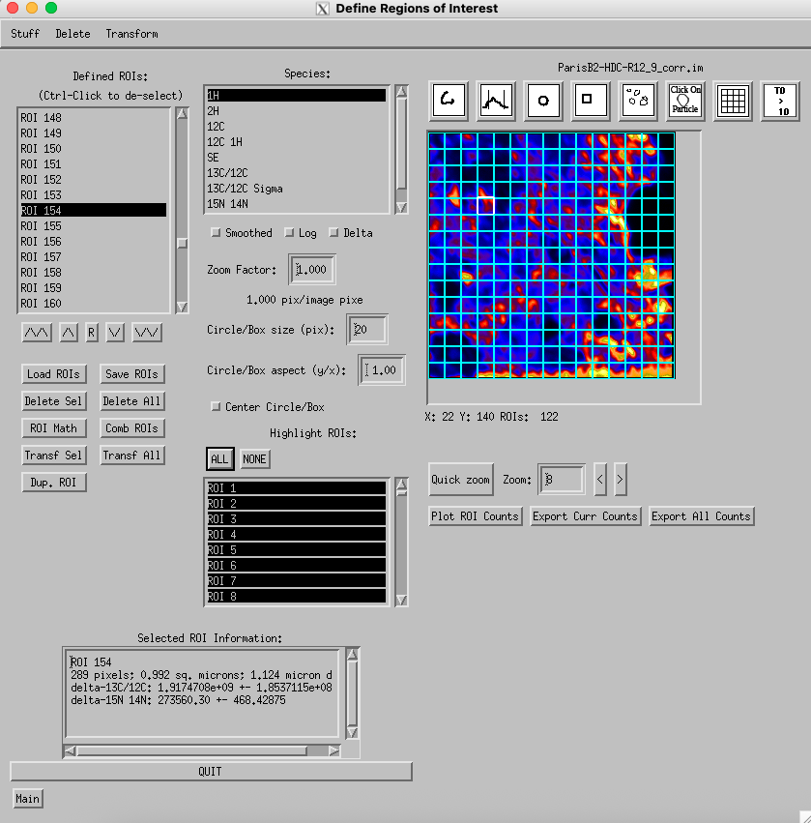This screenshot has height=823, width=811.
Task: Click the Circle/Box size input field
Action: (x=367, y=330)
